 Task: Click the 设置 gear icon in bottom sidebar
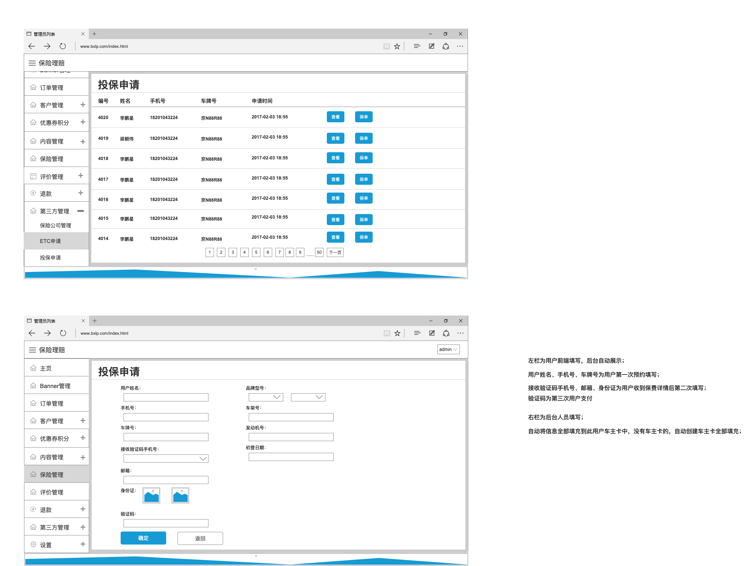(x=33, y=544)
